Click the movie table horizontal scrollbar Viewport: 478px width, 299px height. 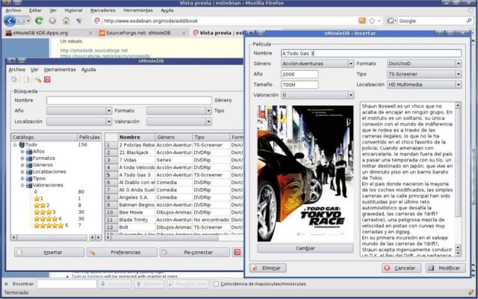[174, 237]
